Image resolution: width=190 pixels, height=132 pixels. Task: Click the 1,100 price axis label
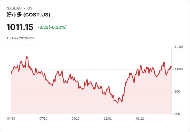(x=178, y=47)
